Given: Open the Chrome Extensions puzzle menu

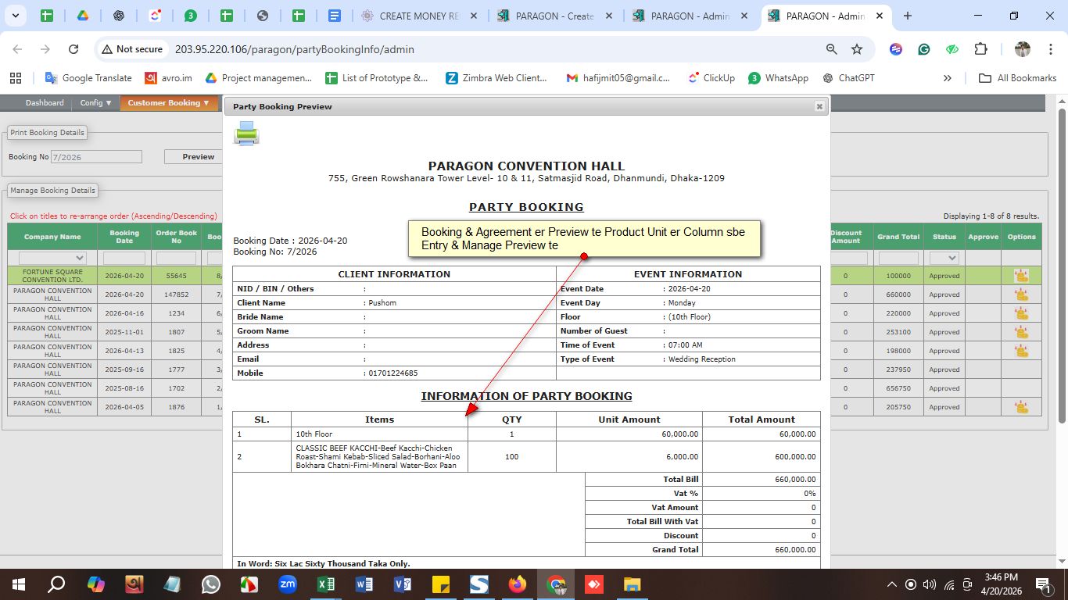Looking at the screenshot, I should (x=980, y=49).
